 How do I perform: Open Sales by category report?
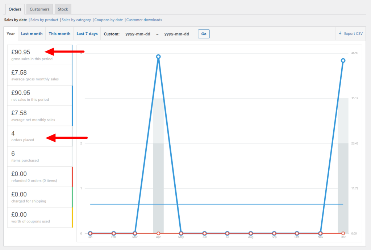[76, 20]
